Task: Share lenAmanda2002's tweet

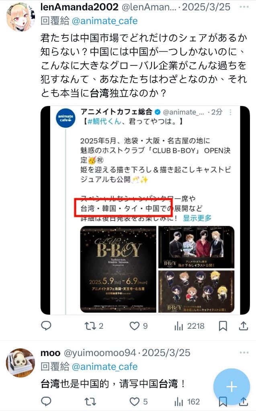Action: [x=244, y=326]
